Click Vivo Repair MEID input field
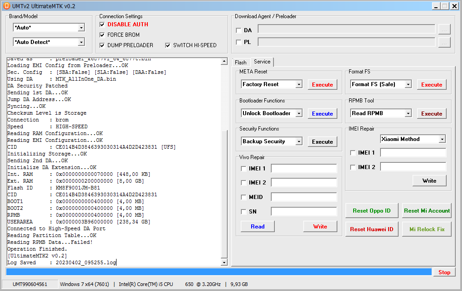Screen dimensions: 462x291 [304, 197]
